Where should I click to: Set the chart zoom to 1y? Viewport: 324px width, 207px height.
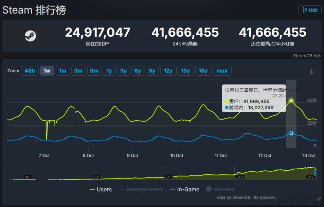point(109,71)
